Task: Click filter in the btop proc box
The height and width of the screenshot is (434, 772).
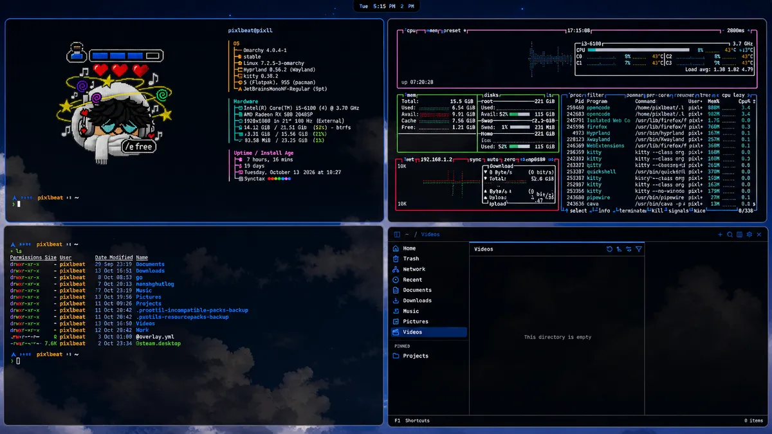Action: coord(596,95)
